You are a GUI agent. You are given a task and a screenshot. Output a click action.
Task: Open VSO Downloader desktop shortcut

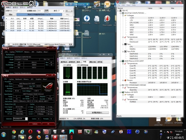[x=107, y=21]
